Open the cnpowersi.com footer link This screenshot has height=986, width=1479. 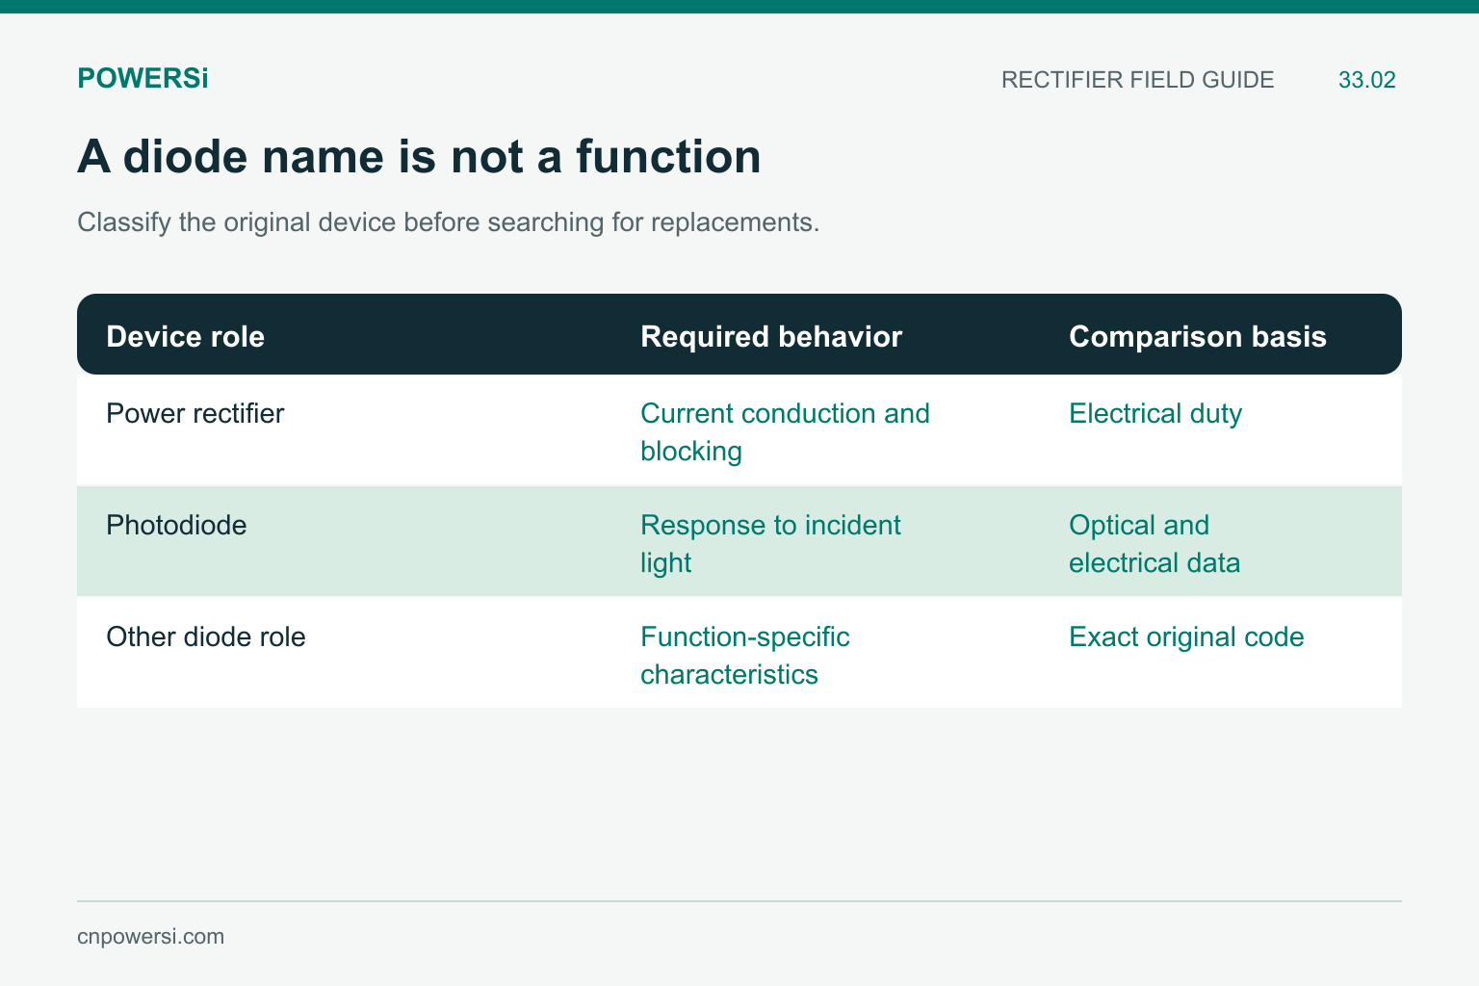150,937
